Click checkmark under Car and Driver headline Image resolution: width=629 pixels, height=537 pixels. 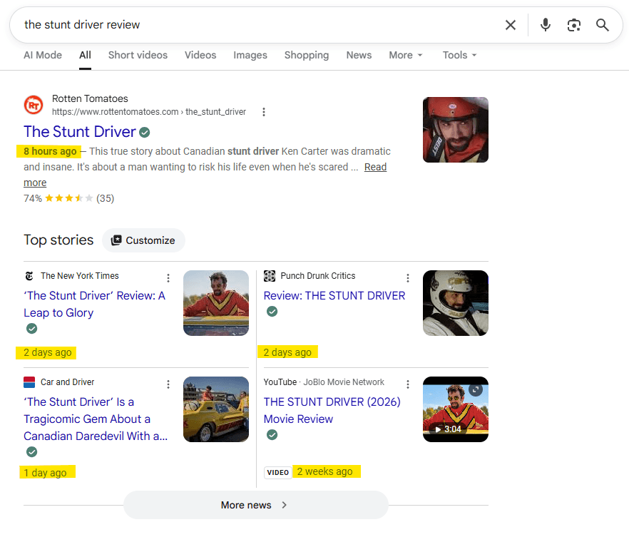coord(31,452)
